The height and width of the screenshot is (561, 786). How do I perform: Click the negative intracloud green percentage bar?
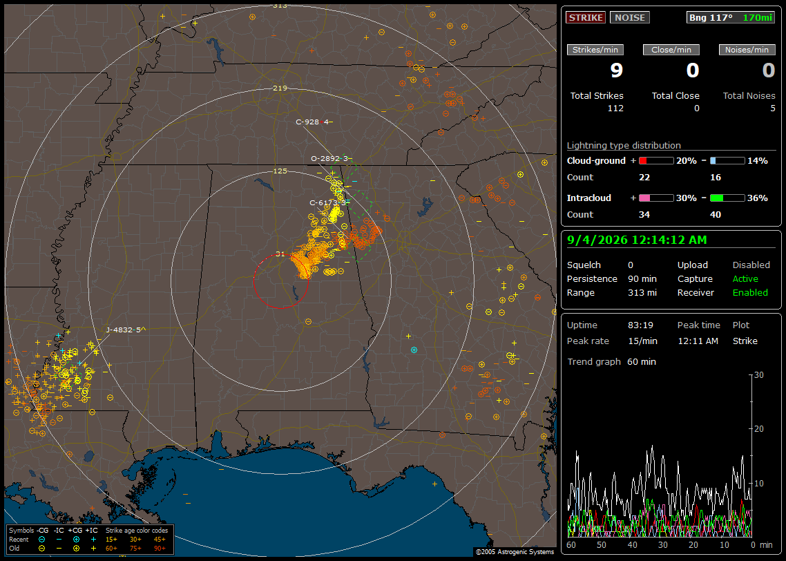(x=727, y=198)
